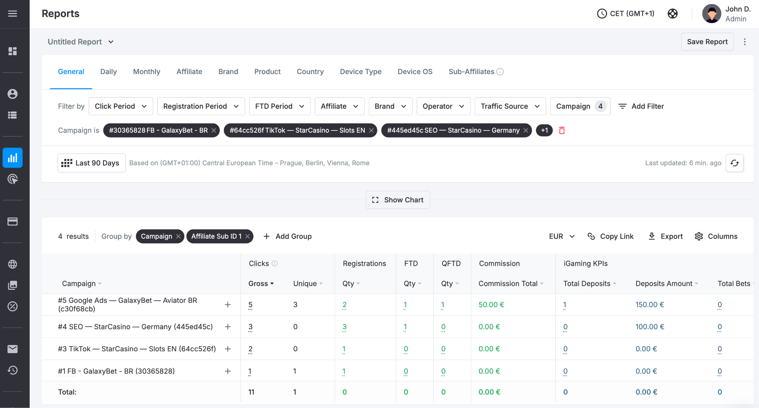
Task: Click the globe icon in sidebar
Action: [x=13, y=264]
